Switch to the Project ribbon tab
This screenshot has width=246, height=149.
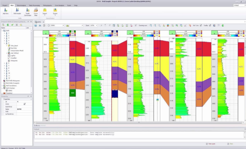pyautogui.click(x=5, y=5)
